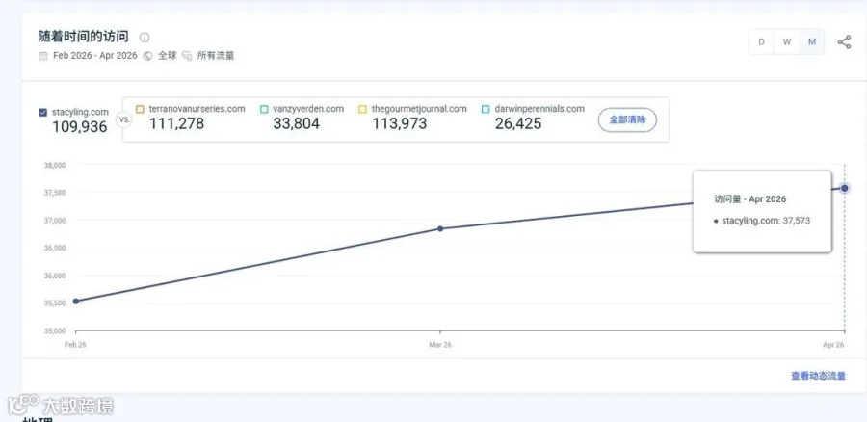Open the 查看动态流量 link

(x=818, y=376)
